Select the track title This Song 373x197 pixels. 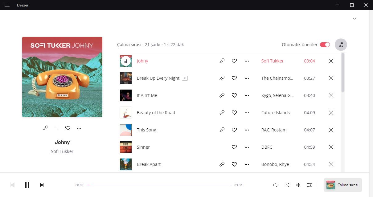pyautogui.click(x=147, y=130)
